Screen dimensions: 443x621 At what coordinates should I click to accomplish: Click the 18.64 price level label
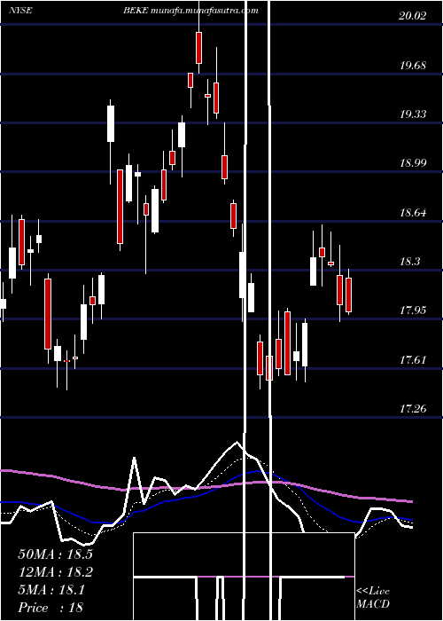tap(413, 213)
